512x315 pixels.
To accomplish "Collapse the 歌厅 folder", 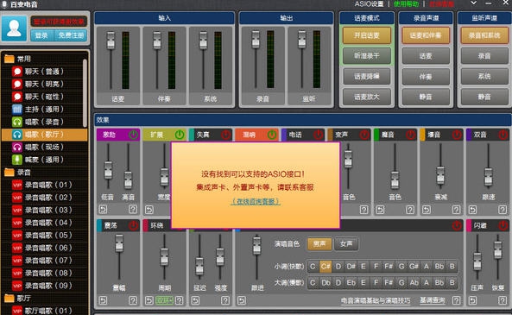I will click(9, 298).
